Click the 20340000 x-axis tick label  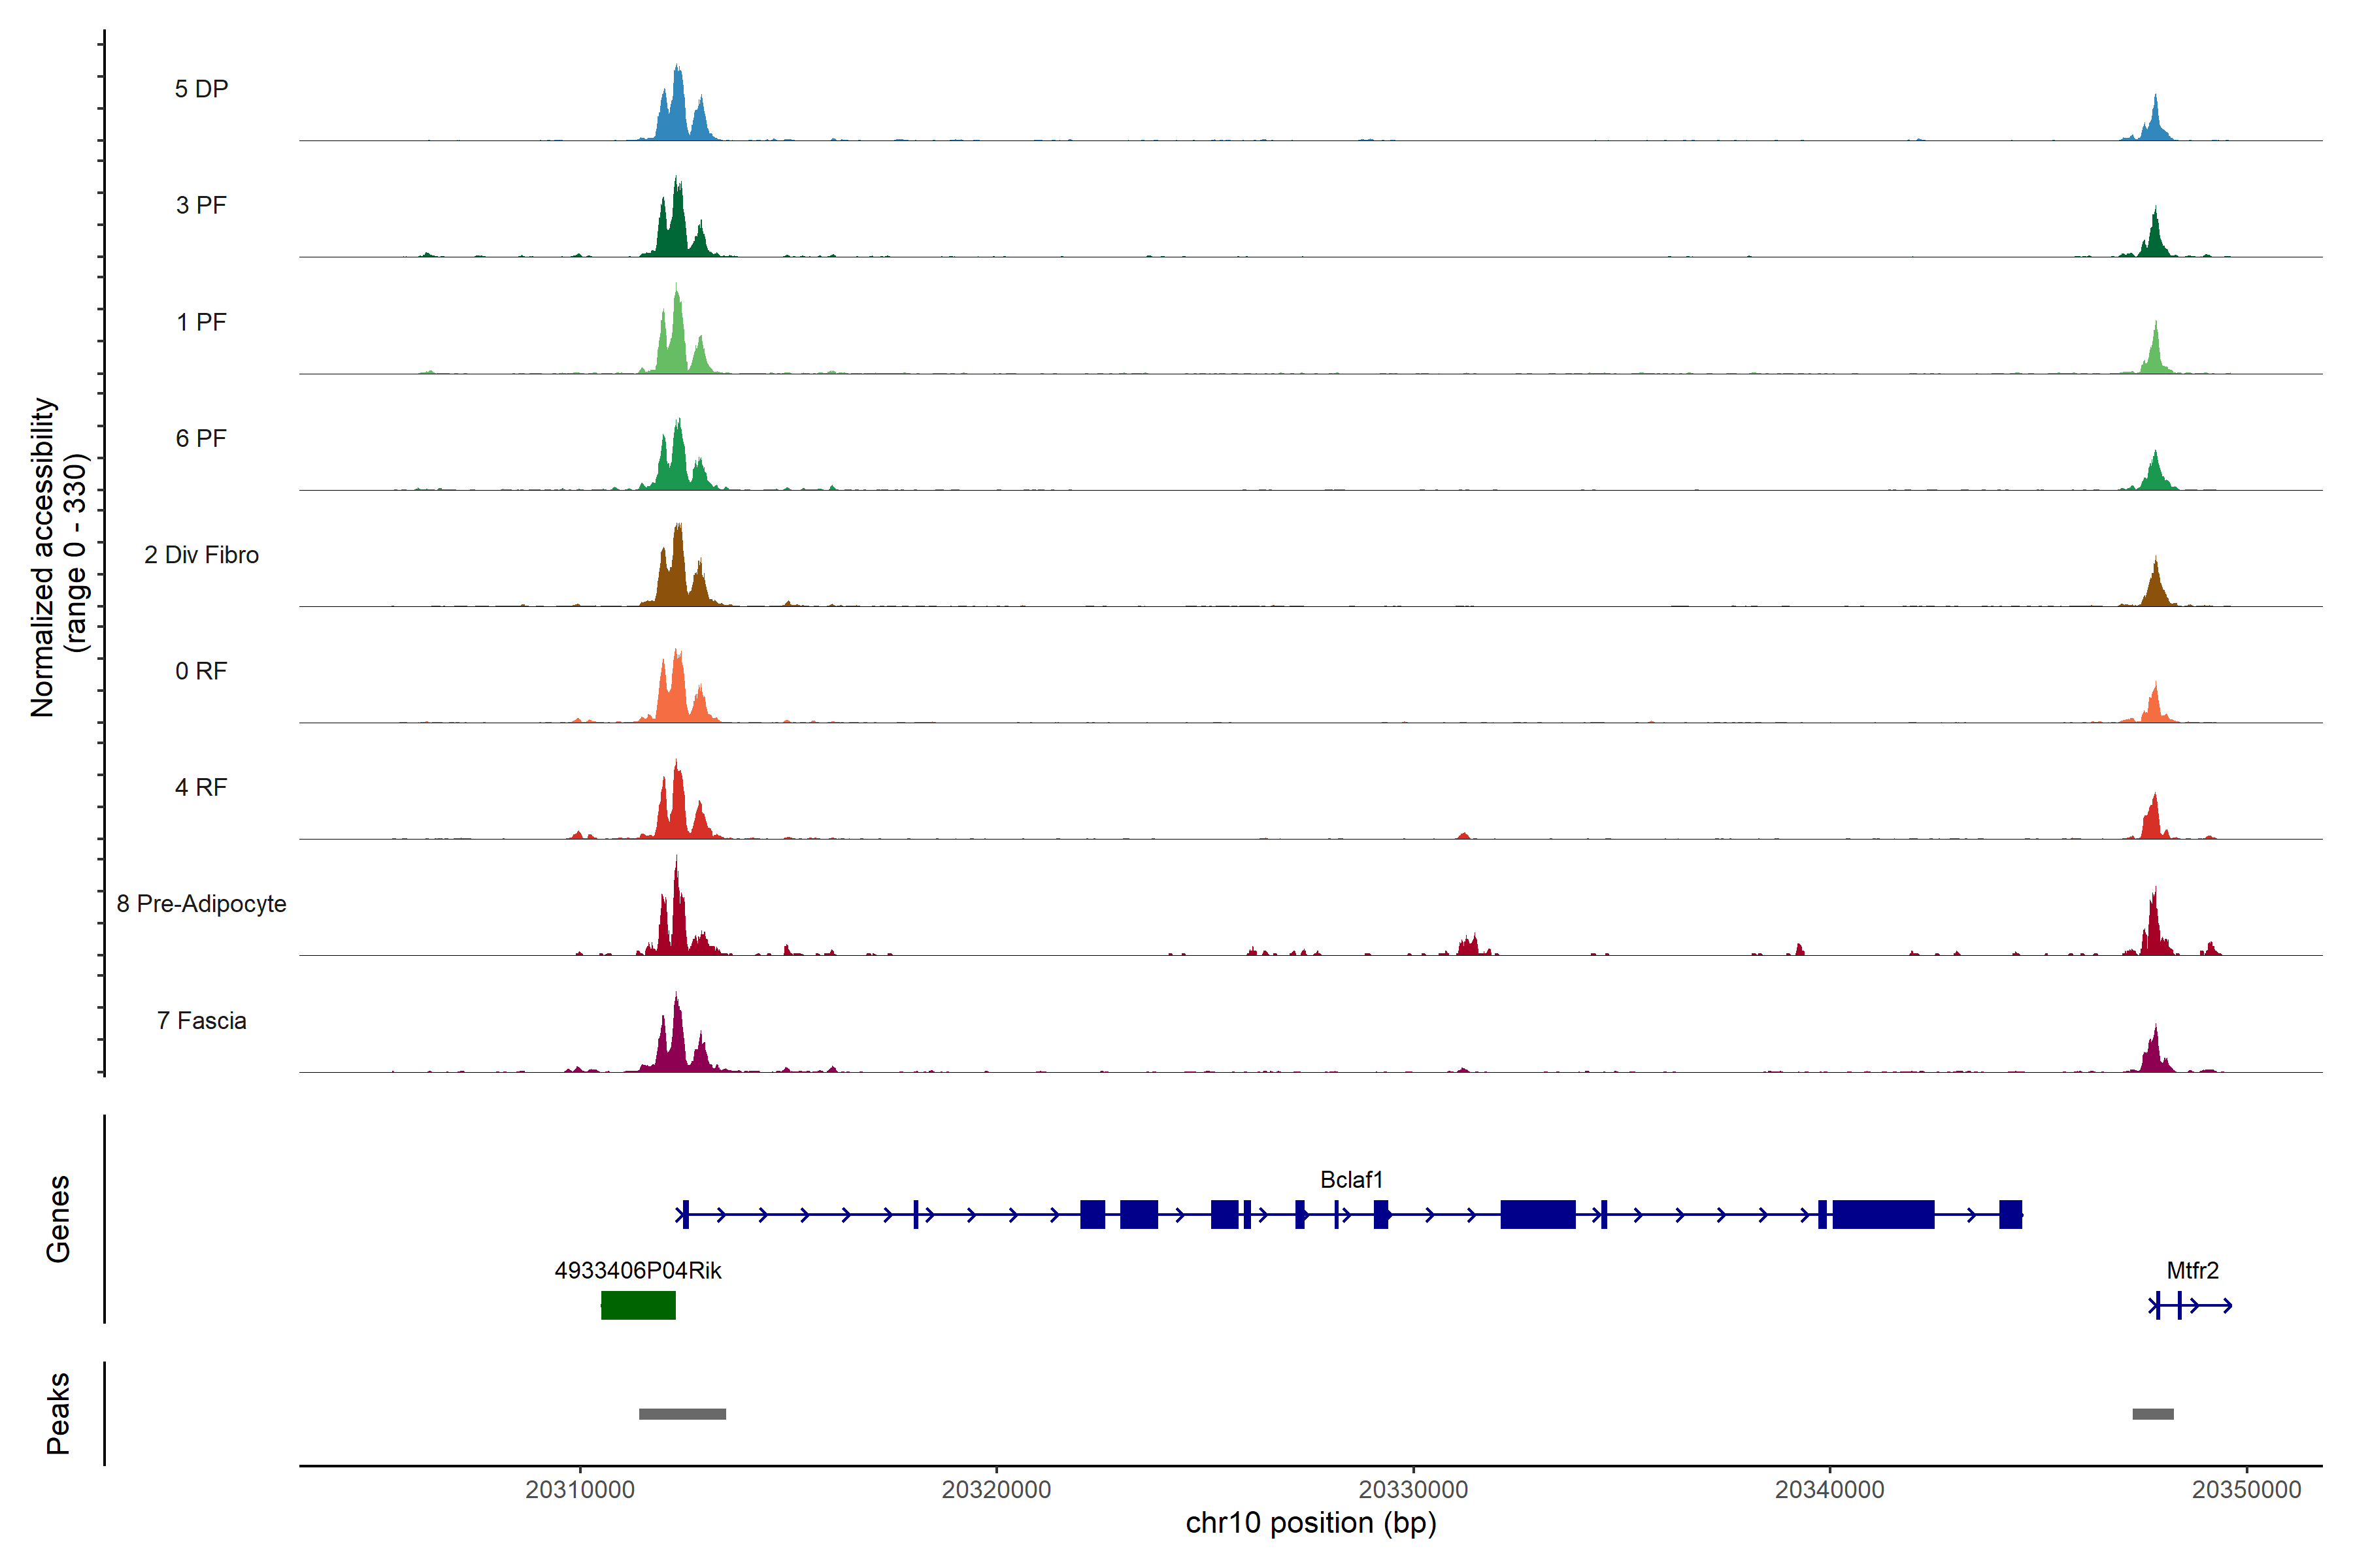(x=1829, y=1489)
